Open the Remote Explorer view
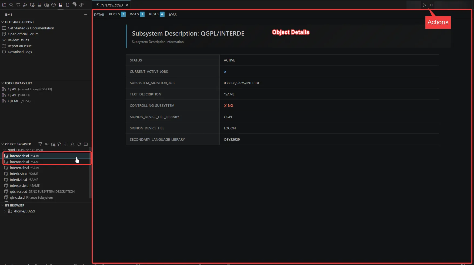This screenshot has width=474, height=265. pyautogui.click(x=32, y=5)
